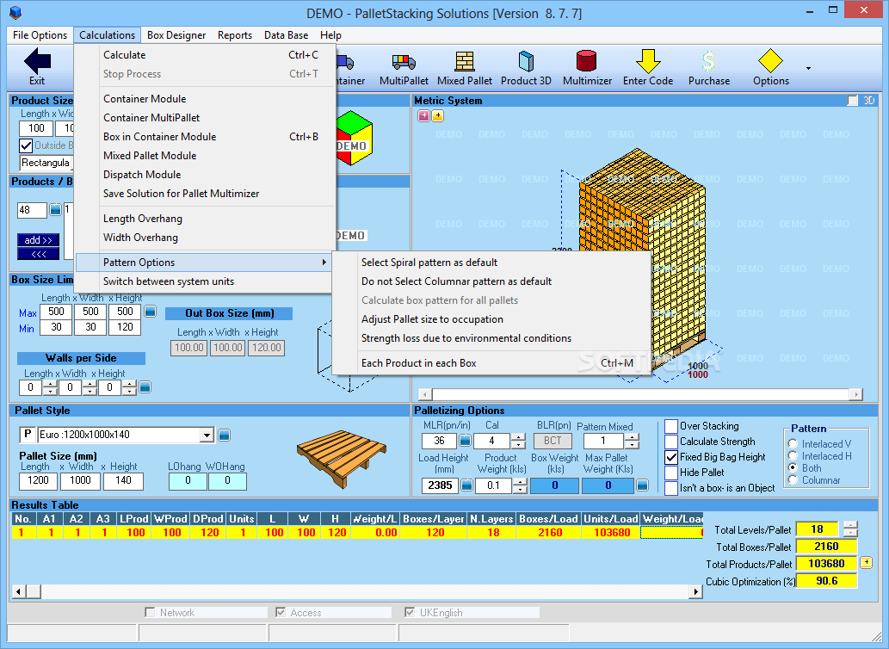
Task: Enable Hide Pallet checkbox
Action: point(671,473)
